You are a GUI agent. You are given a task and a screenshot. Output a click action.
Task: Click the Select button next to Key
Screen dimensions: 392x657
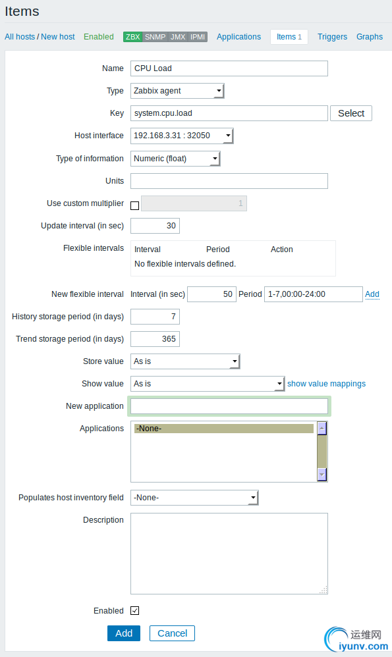[351, 113]
